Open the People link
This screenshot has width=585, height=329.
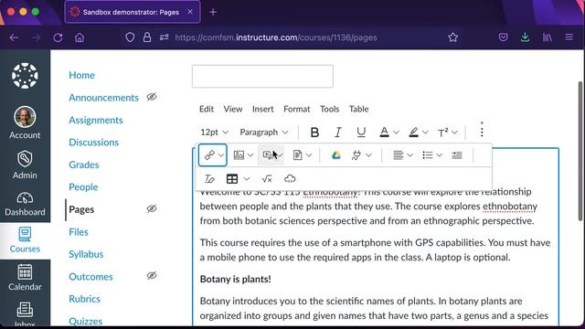83,186
